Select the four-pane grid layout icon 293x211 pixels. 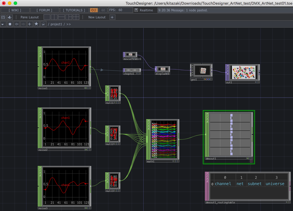coord(76,17)
